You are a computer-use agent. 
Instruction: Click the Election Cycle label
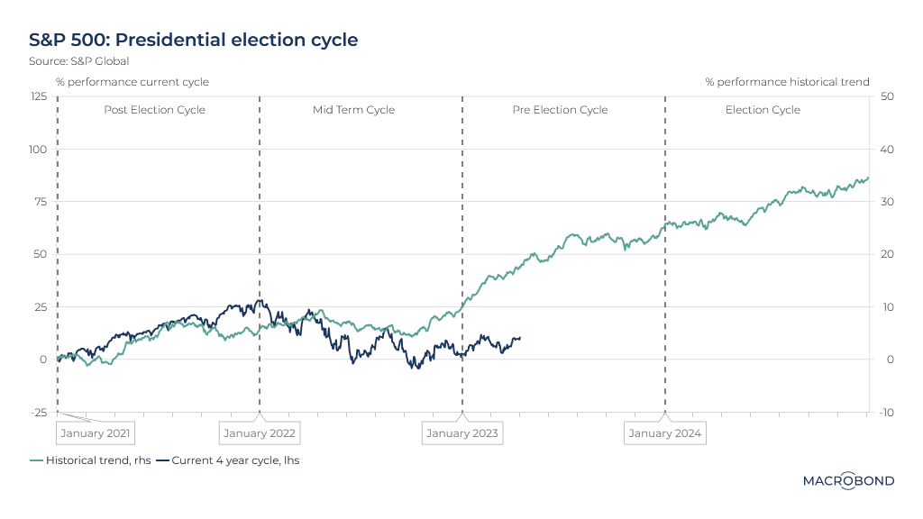(763, 110)
